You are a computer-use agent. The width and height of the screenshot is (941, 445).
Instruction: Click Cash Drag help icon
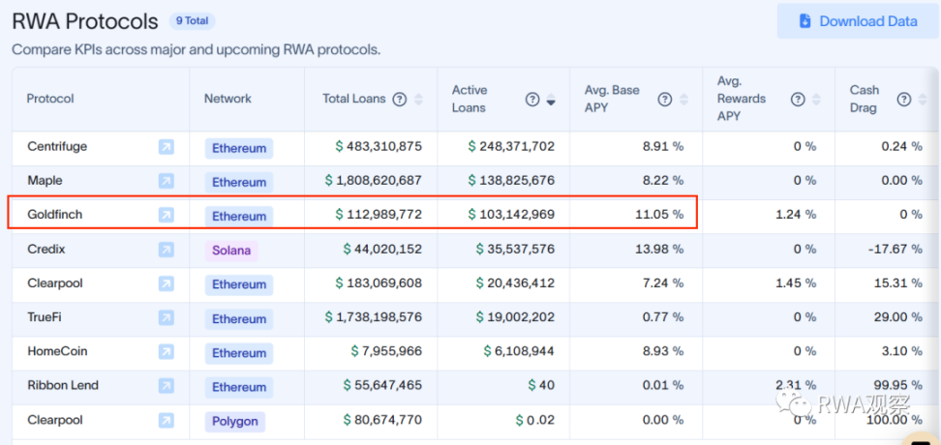pos(903,99)
